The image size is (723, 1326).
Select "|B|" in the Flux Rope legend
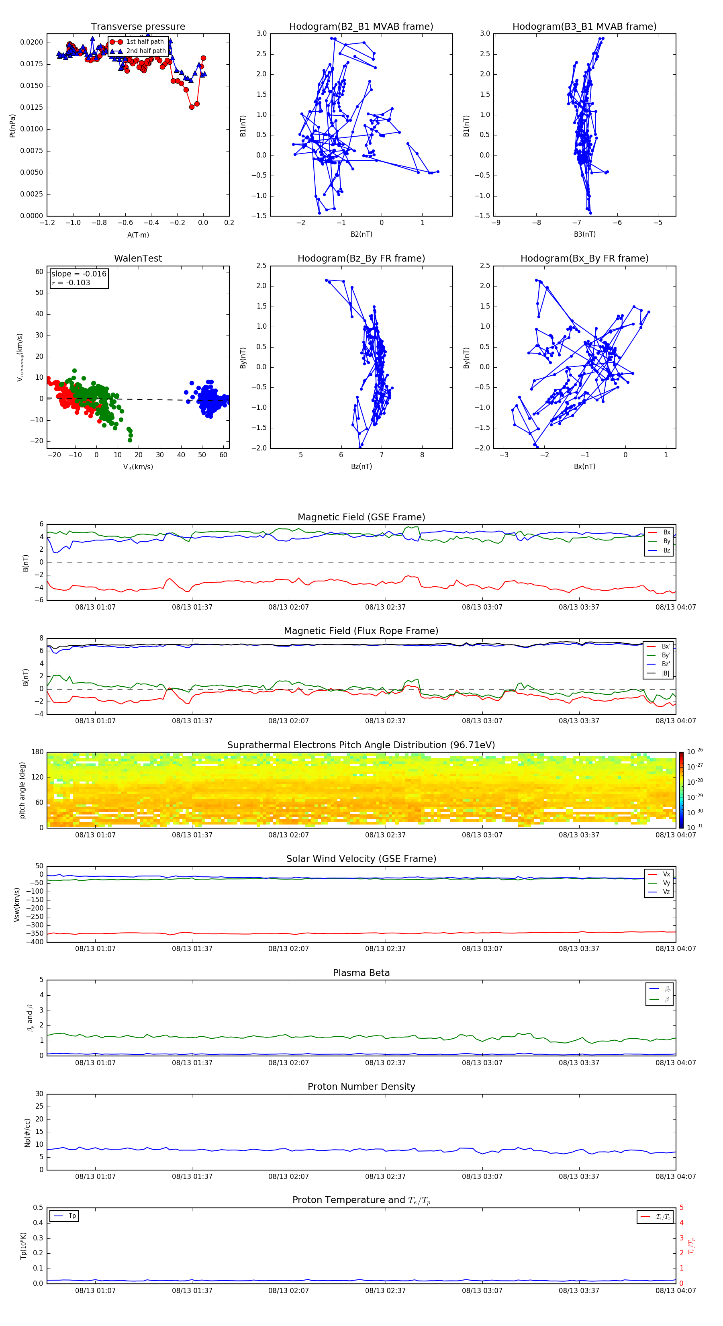(x=658, y=673)
